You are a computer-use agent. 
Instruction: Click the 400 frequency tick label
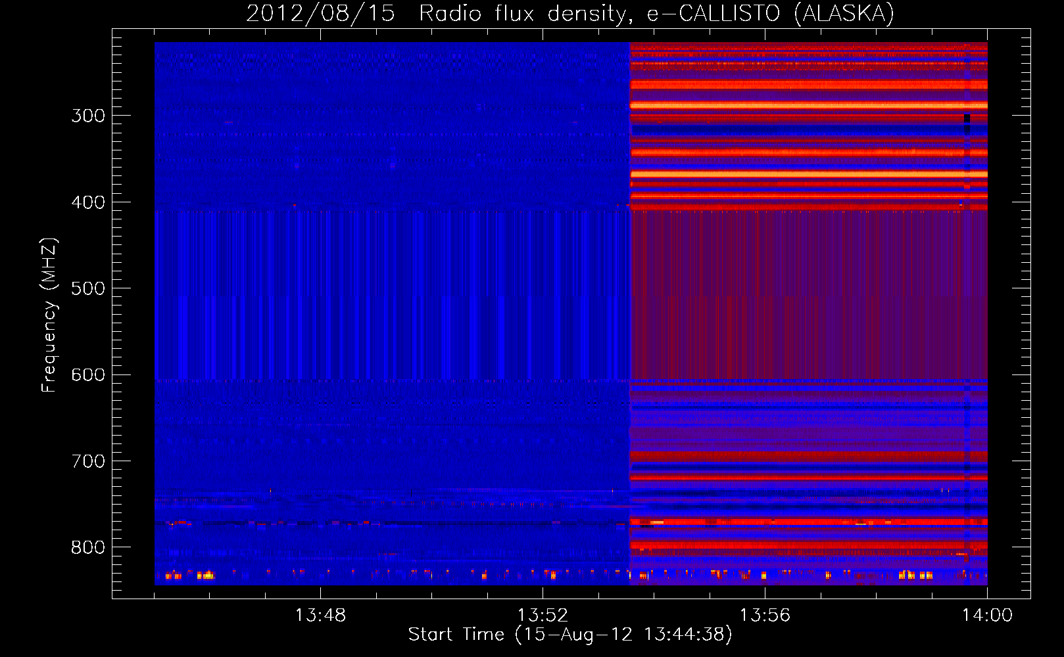coord(88,202)
